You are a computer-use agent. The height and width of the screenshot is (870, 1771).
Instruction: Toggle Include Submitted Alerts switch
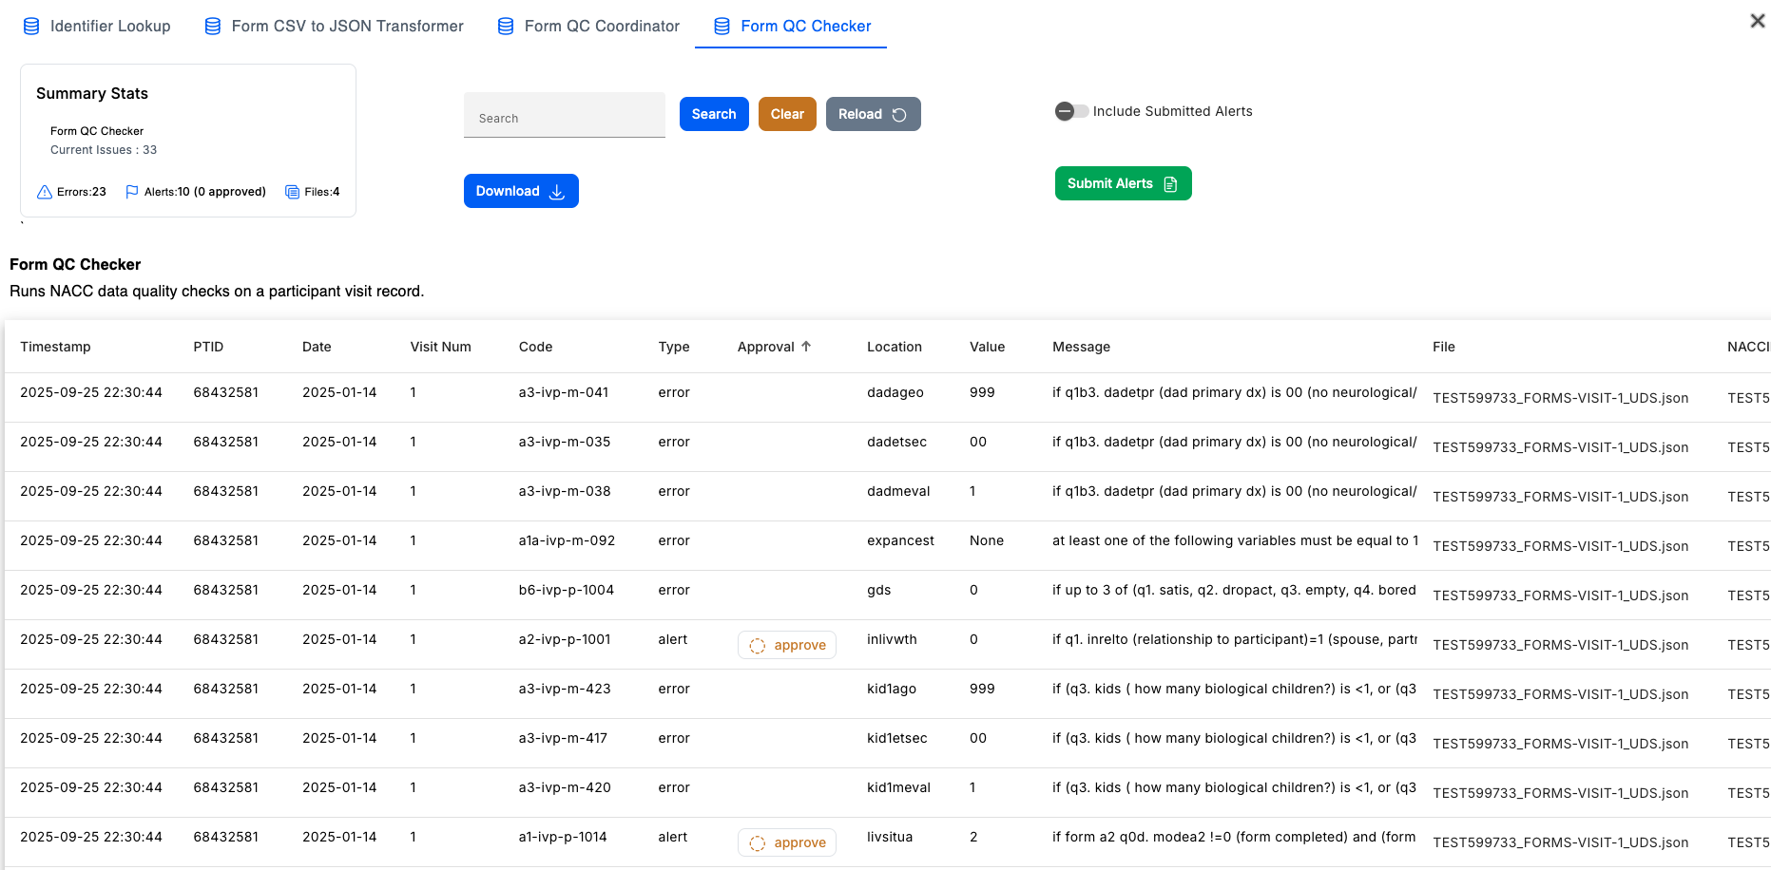[x=1071, y=111]
